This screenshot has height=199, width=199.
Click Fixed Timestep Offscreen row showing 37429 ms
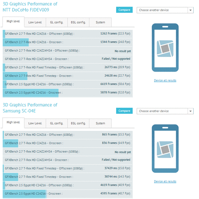point(68,168)
